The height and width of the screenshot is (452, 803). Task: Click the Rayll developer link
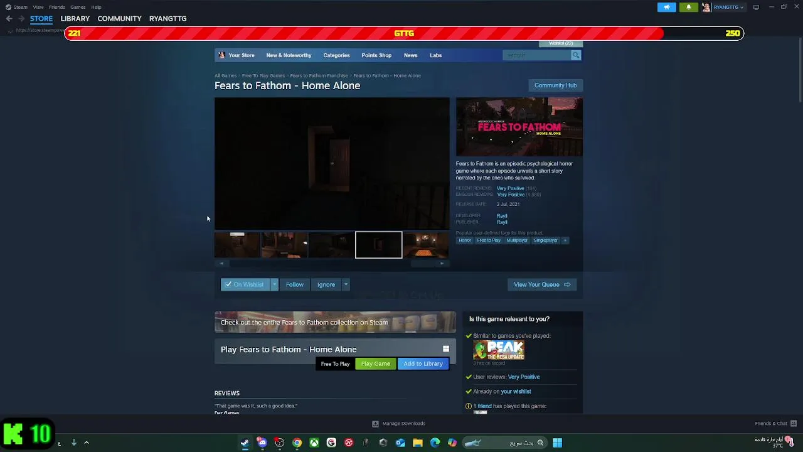point(502,216)
